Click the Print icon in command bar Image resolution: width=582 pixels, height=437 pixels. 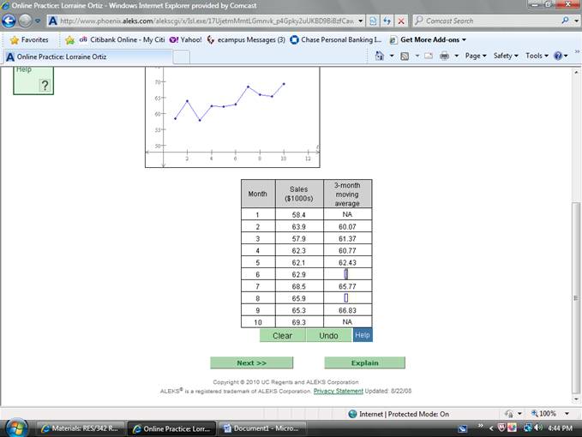click(x=444, y=56)
